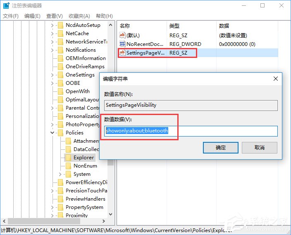The image size is (291, 235).
Task: Select the OneDriveRamps tree item
Action: (85, 67)
